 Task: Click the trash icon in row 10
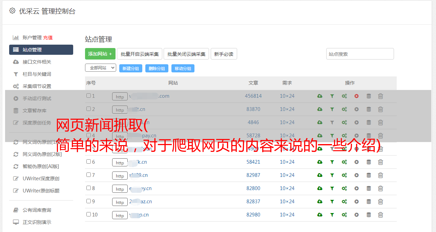coord(380,215)
